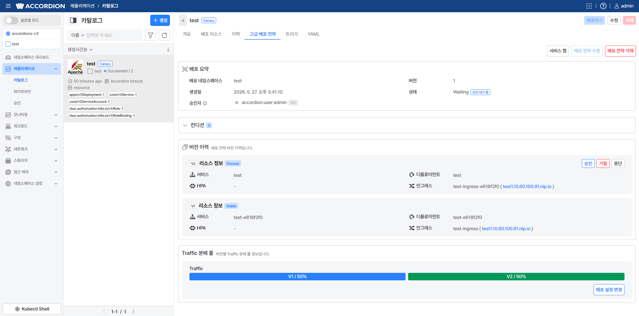Reverse sort order with the down arrow
Viewport: 639px width, 316px height.
click(x=168, y=49)
